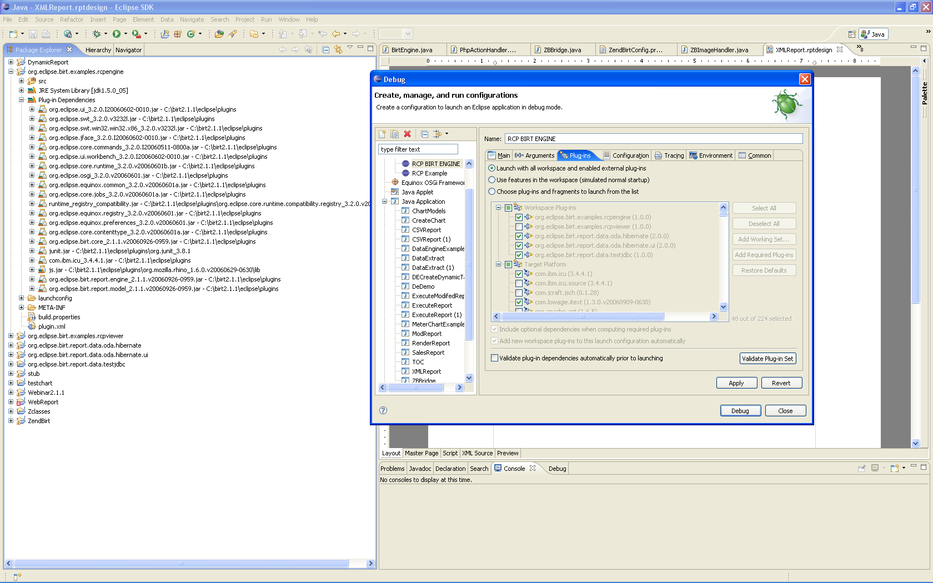Image resolution: width=933 pixels, height=583 pixels.
Task: Click the Open Console icon in Console view
Action: point(895,468)
